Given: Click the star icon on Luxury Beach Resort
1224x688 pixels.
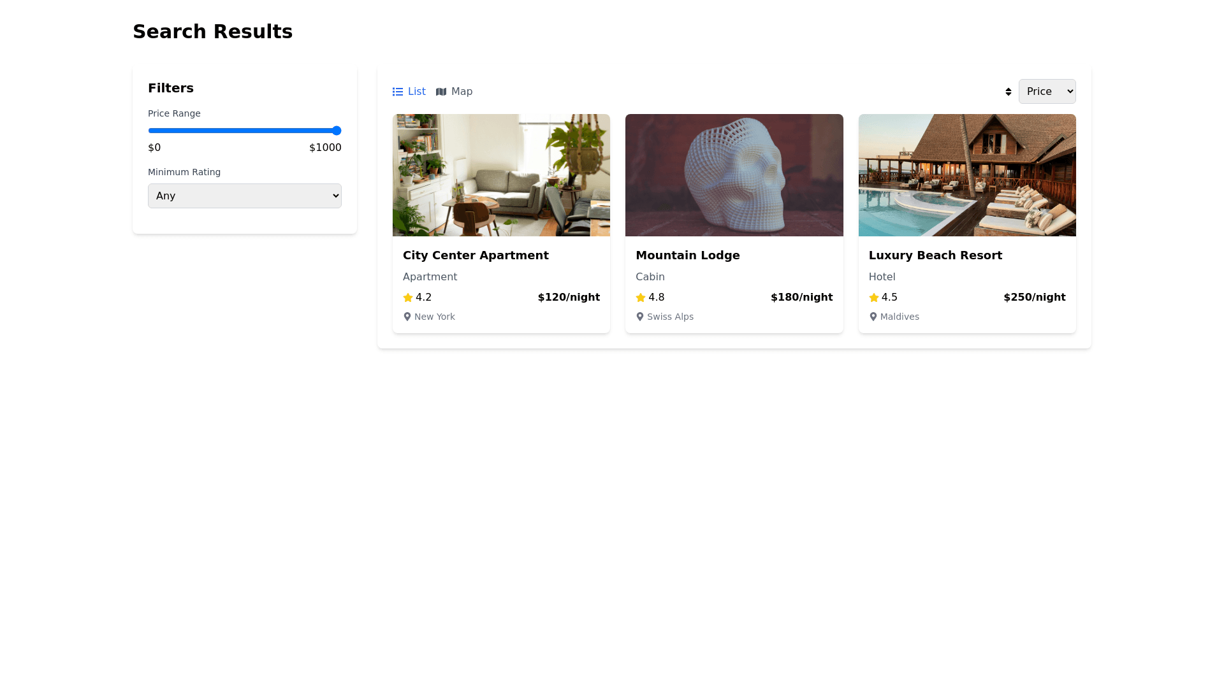Looking at the screenshot, I should [x=874, y=297].
